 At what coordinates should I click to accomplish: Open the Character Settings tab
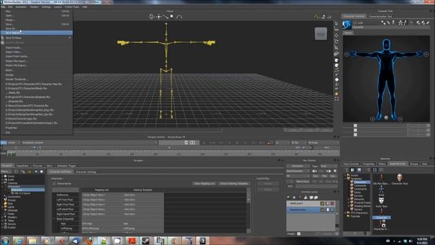tap(86, 171)
